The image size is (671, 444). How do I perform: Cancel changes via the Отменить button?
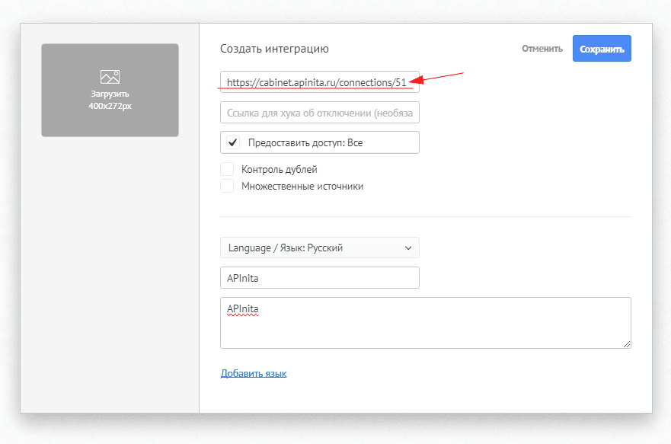[542, 48]
